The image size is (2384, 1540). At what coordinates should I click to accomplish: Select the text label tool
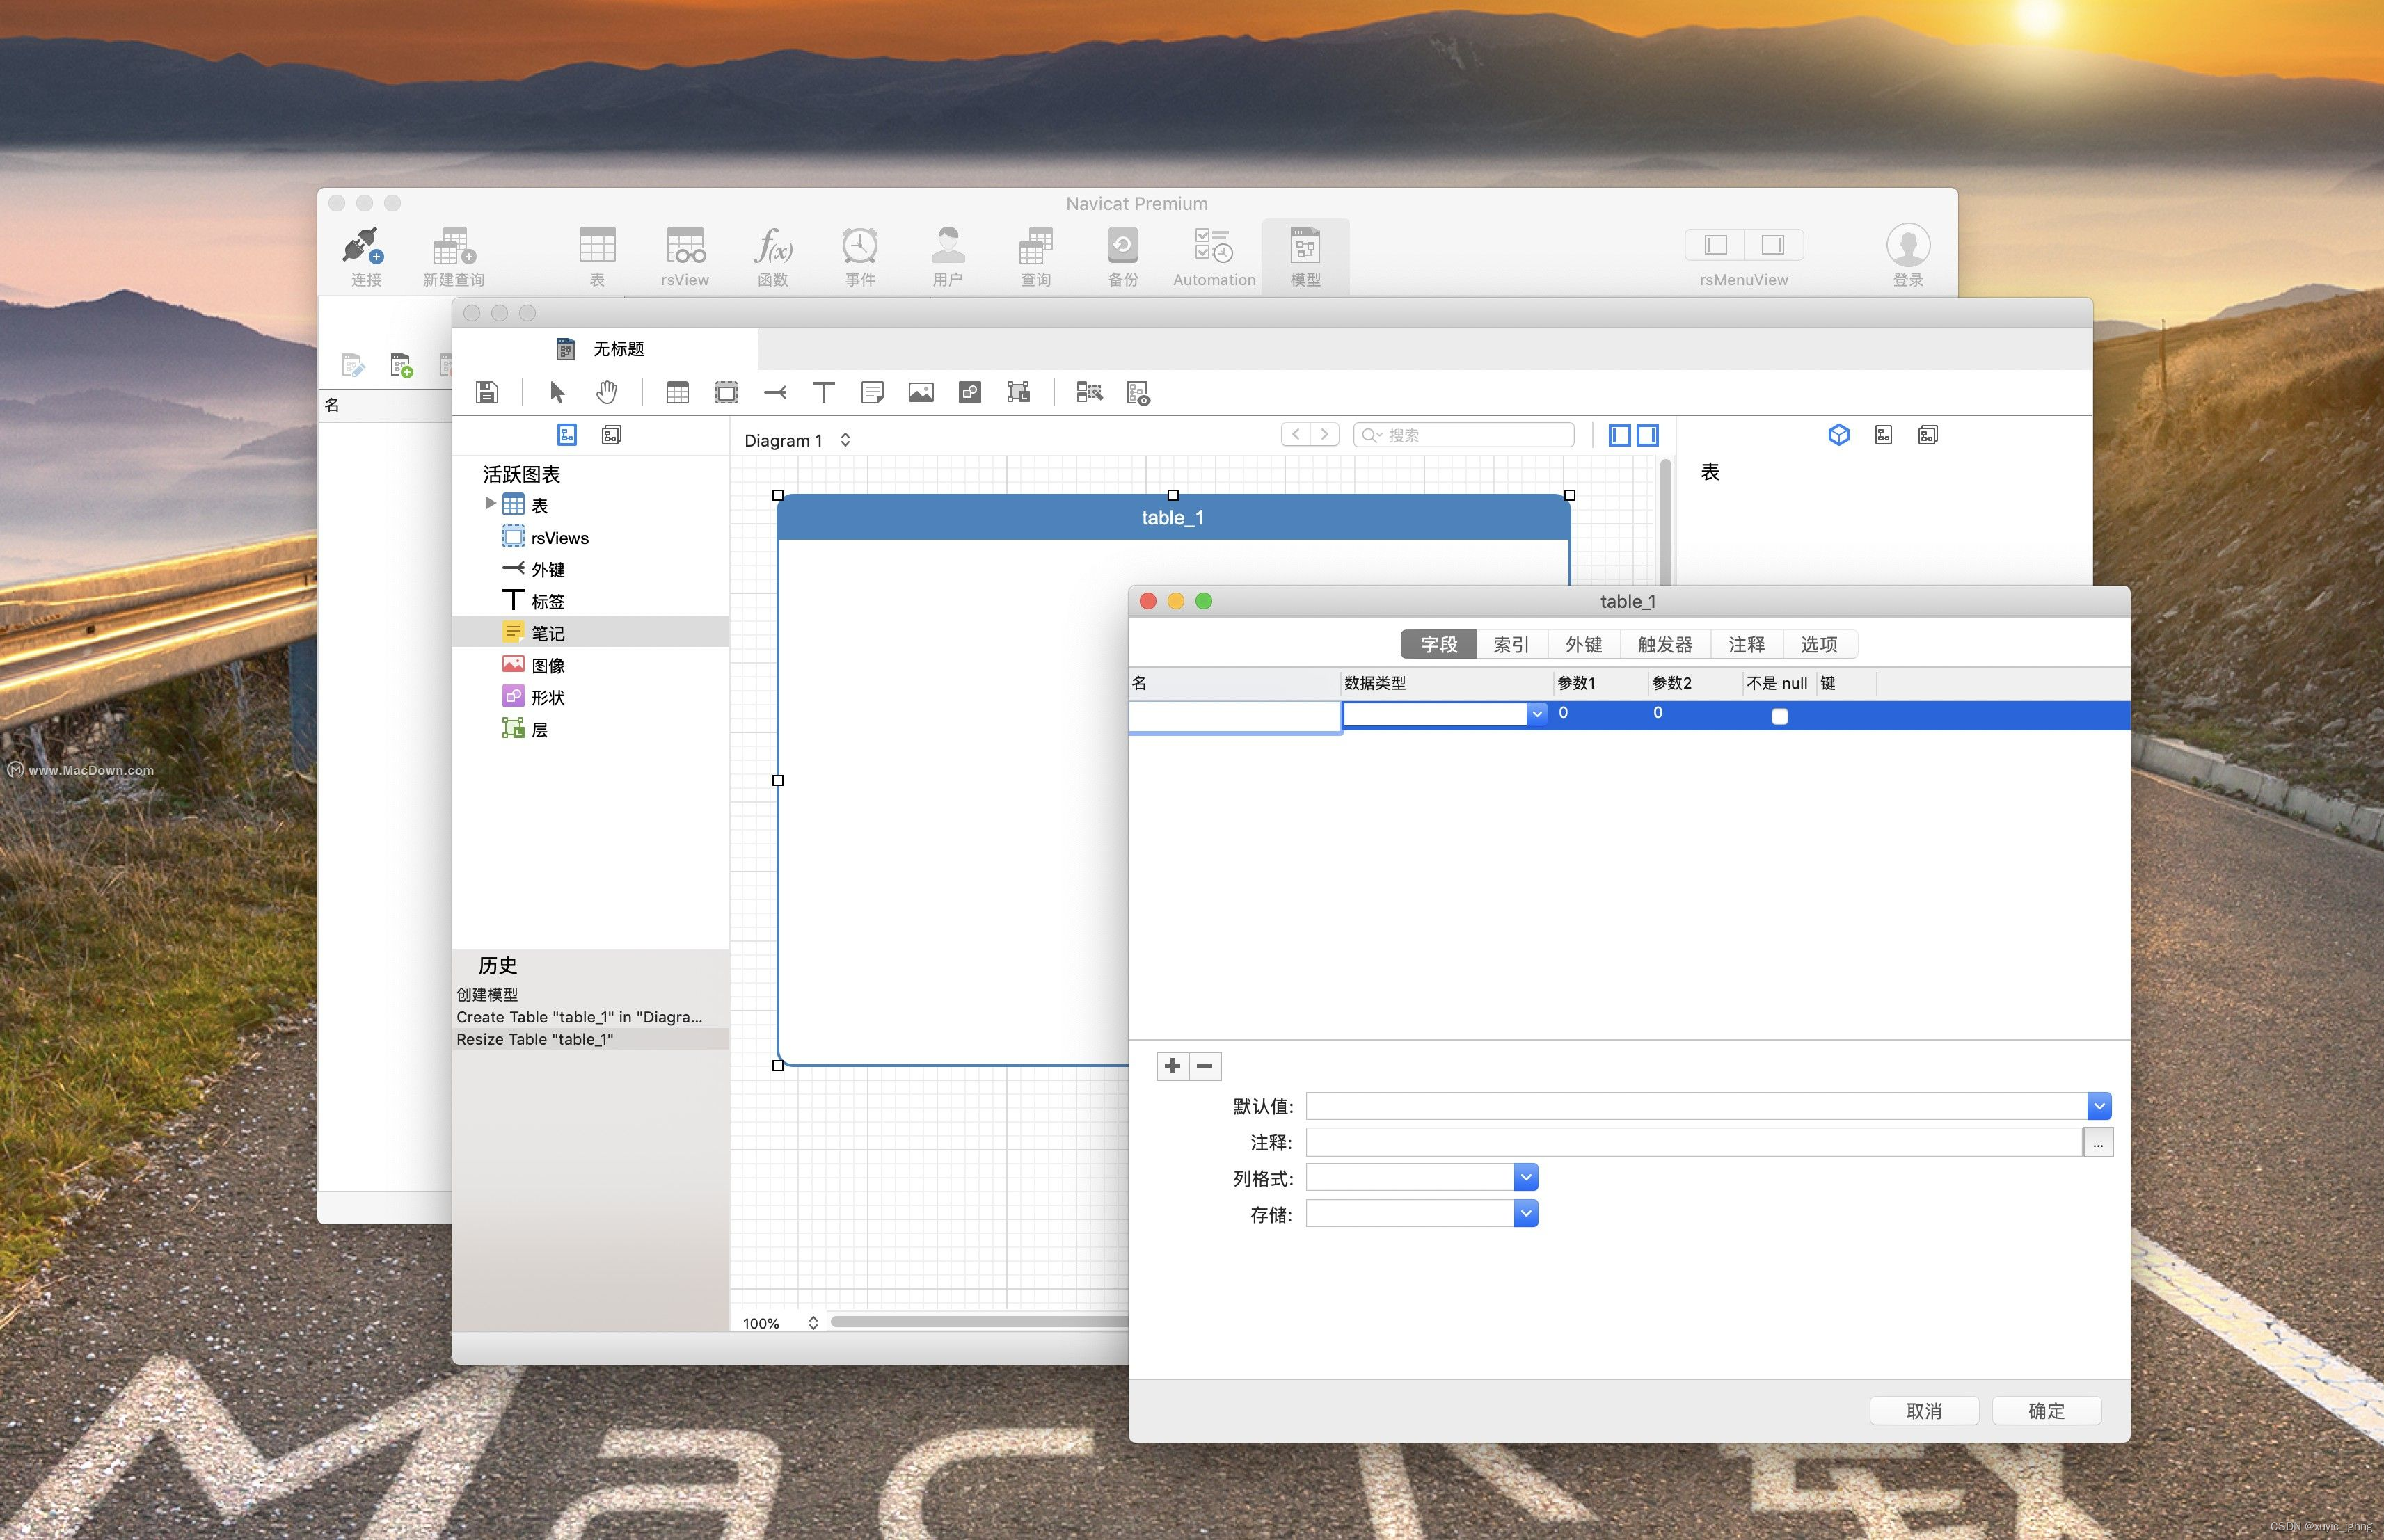click(x=825, y=392)
